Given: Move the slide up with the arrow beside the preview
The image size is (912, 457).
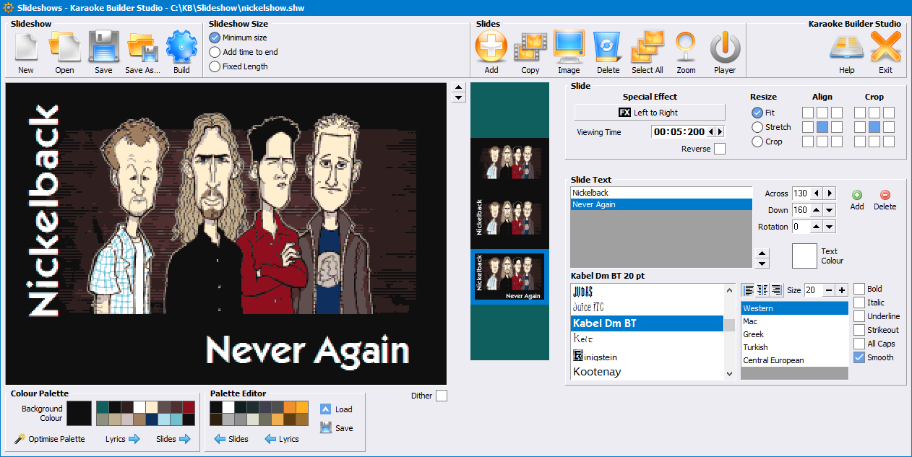Looking at the screenshot, I should (x=458, y=87).
